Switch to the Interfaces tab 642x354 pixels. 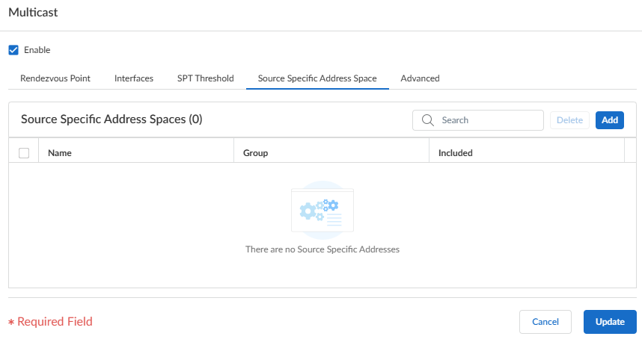tap(134, 78)
